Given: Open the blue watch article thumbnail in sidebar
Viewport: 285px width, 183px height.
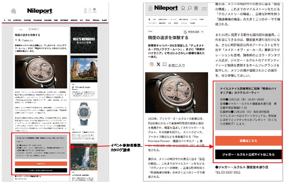Looking at the screenshot, I should pos(84,114).
